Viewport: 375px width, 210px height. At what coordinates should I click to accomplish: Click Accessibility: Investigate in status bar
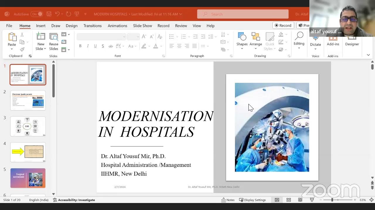pyautogui.click(x=74, y=200)
